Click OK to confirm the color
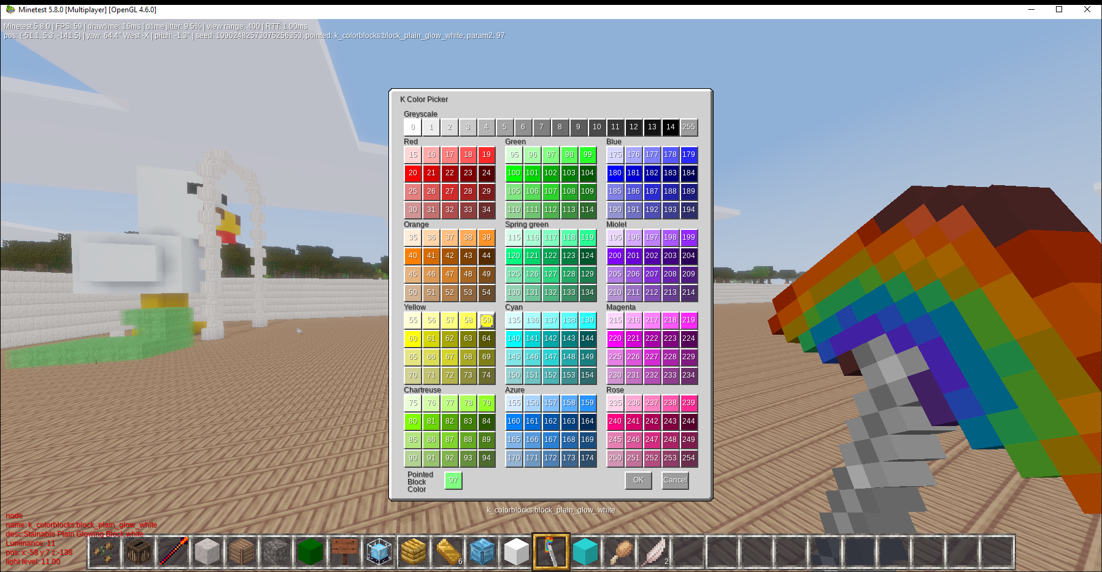The height and width of the screenshot is (572, 1102). (638, 480)
